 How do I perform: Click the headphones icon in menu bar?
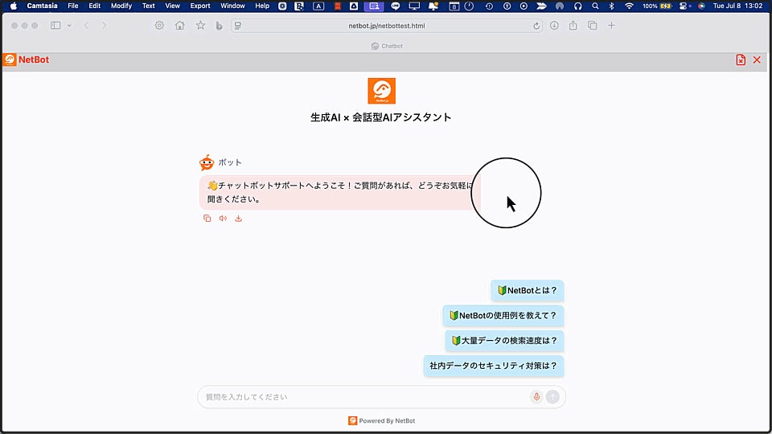pyautogui.click(x=577, y=6)
